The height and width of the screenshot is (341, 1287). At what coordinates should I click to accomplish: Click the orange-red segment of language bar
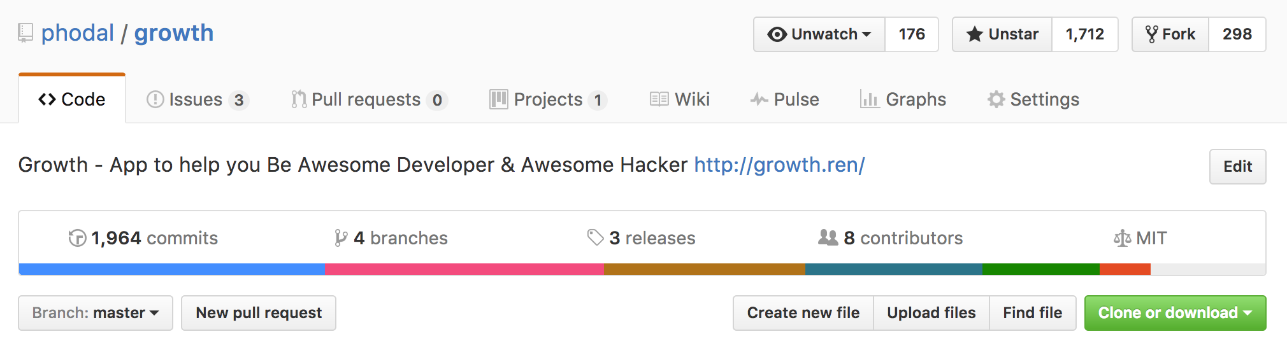point(1125,269)
